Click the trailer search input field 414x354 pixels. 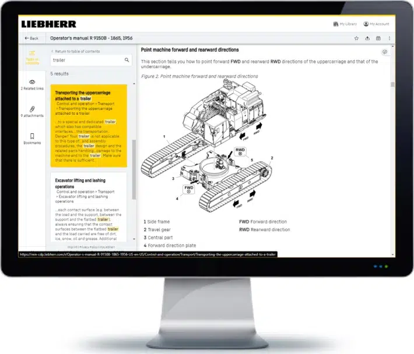pos(86,60)
